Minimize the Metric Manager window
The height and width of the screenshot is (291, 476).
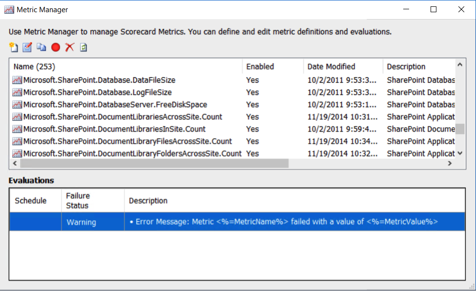click(406, 9)
